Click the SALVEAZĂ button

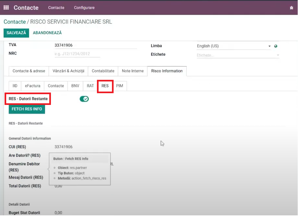(16, 33)
